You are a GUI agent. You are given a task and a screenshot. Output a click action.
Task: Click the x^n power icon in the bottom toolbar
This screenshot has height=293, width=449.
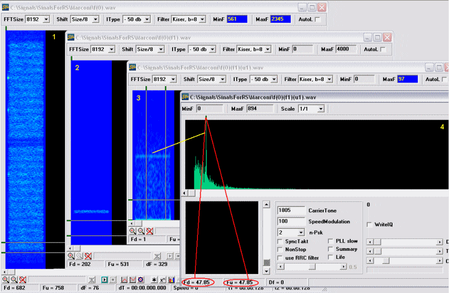(163, 280)
